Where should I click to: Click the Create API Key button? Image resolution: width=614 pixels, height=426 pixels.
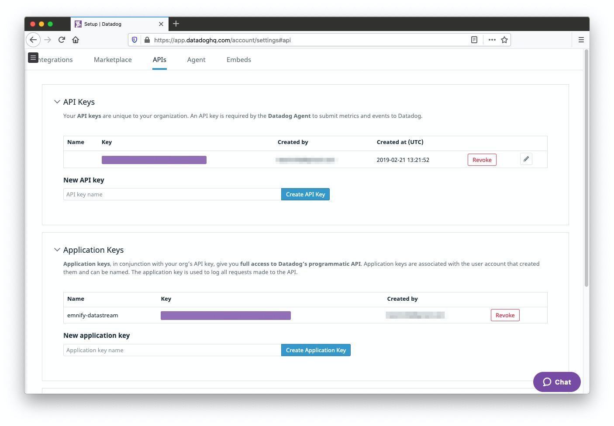305,194
